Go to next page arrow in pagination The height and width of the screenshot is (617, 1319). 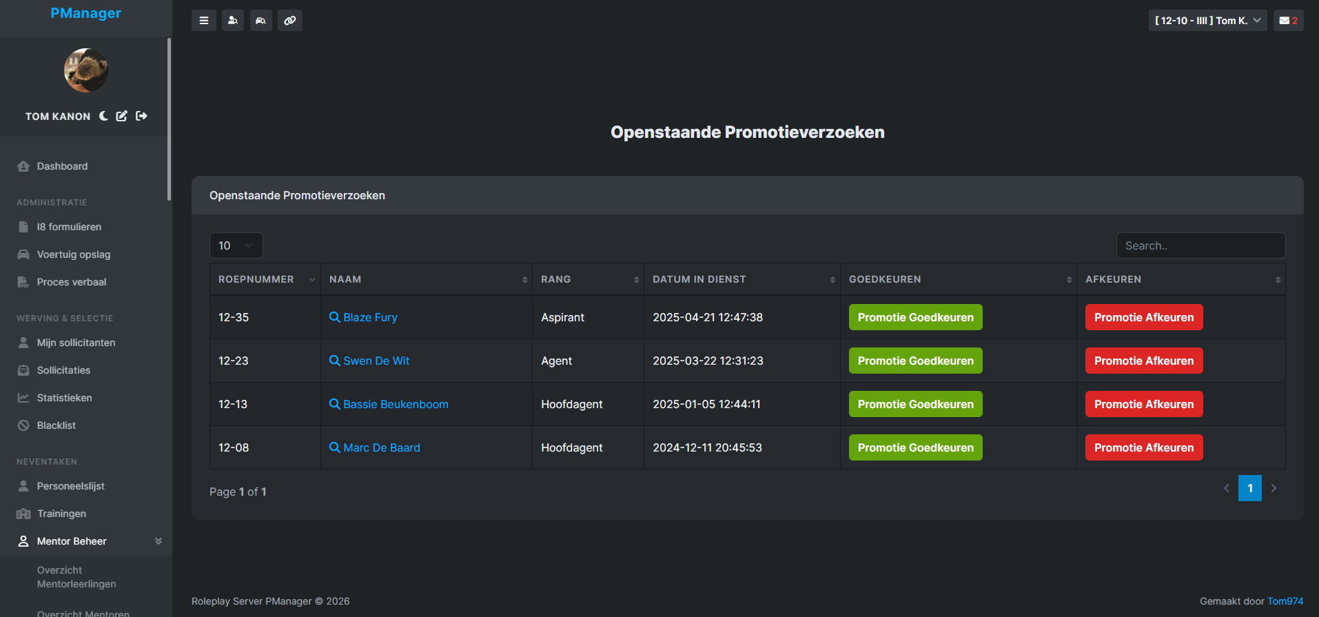click(1274, 488)
